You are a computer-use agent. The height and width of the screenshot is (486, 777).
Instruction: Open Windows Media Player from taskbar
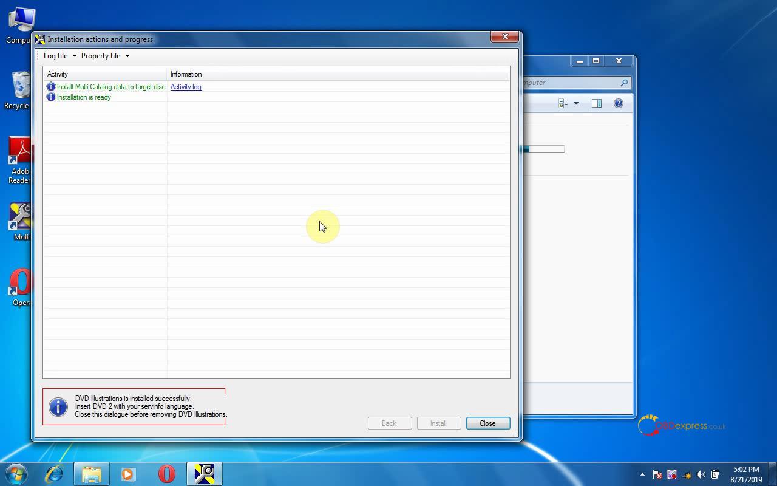pyautogui.click(x=128, y=473)
